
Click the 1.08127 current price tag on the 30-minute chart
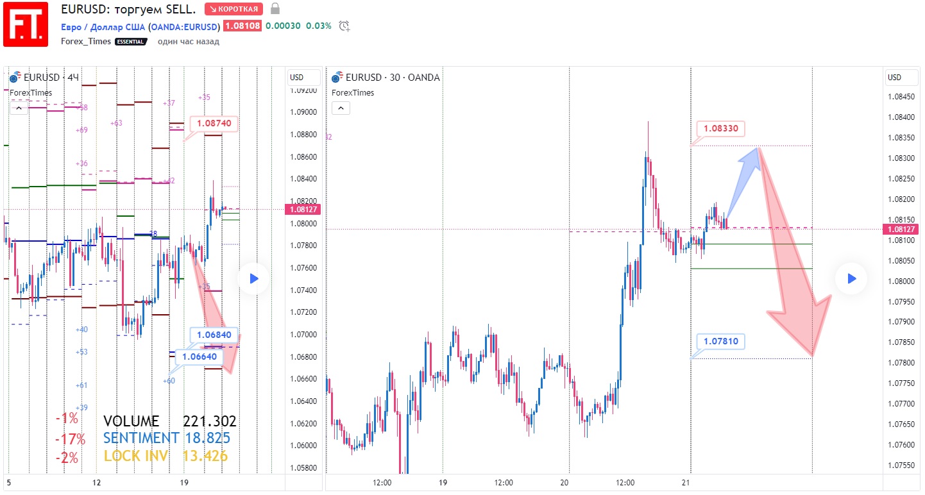click(901, 229)
